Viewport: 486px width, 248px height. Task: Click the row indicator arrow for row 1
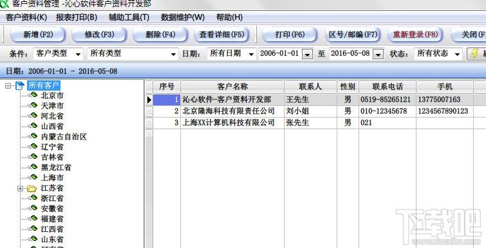click(x=149, y=100)
